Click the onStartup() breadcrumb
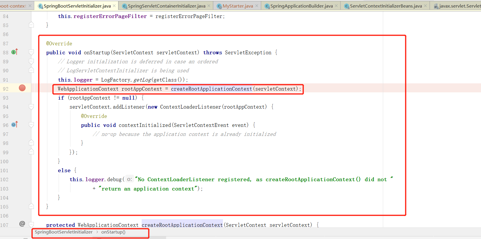Viewport: 481px width, 239px height. (x=113, y=232)
